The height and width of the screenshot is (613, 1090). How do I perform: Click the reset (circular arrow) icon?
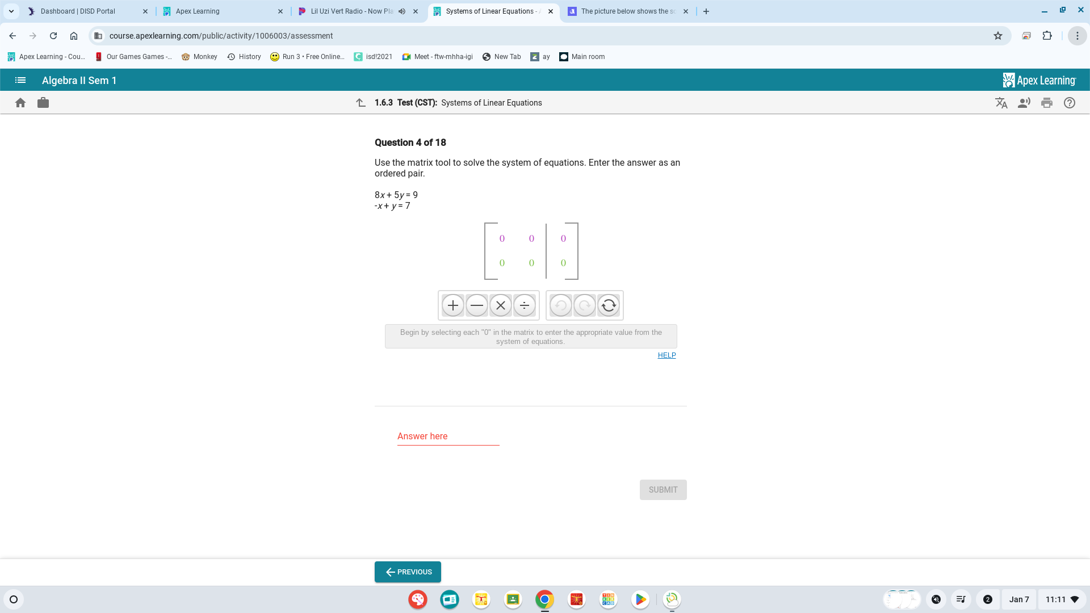[609, 305]
